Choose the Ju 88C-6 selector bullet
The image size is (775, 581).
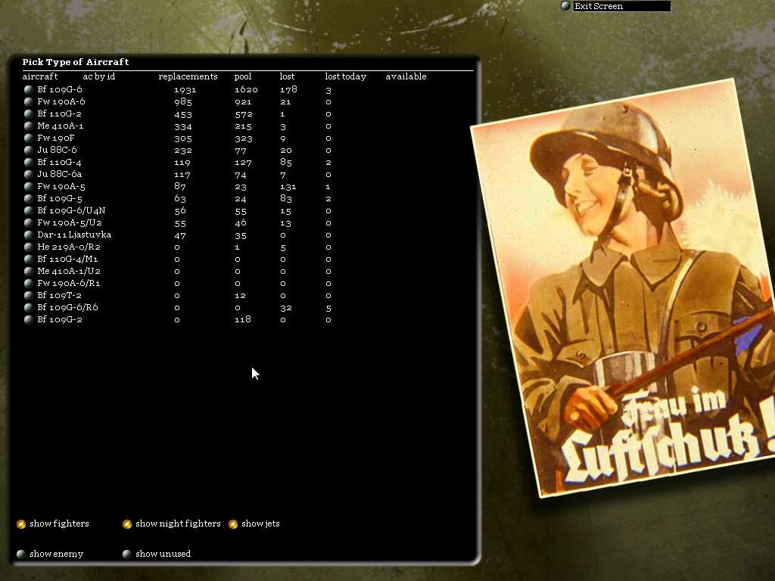[28, 151]
